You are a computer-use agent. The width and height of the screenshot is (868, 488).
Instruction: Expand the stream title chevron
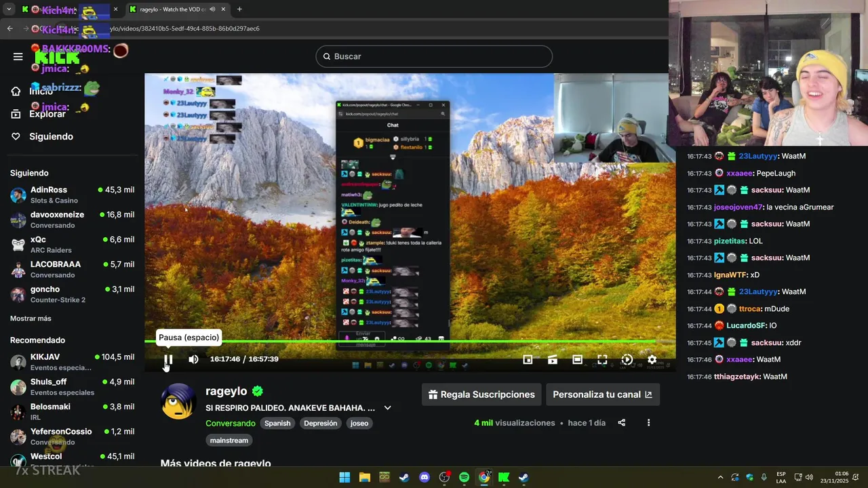pos(387,408)
